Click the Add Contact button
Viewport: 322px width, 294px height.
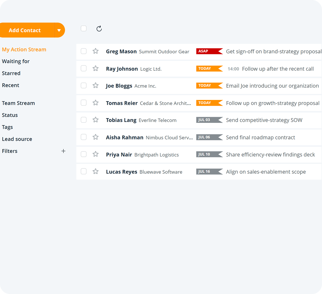[x=27, y=30]
